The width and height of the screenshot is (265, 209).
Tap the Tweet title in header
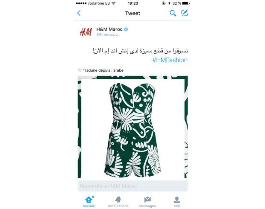[x=132, y=13]
